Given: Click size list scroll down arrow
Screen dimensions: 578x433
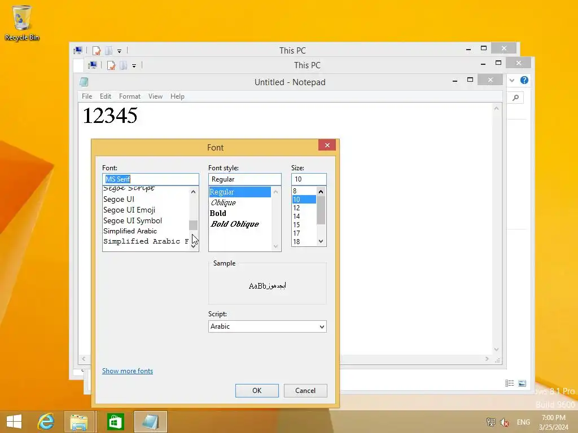Looking at the screenshot, I should [321, 241].
